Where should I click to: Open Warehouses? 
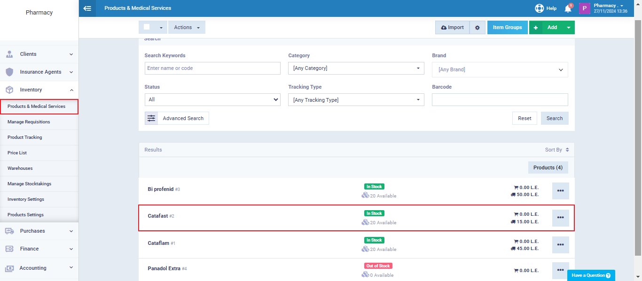coord(39,168)
